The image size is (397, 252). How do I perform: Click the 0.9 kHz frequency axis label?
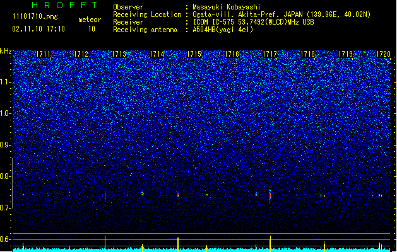pyautogui.click(x=6, y=145)
